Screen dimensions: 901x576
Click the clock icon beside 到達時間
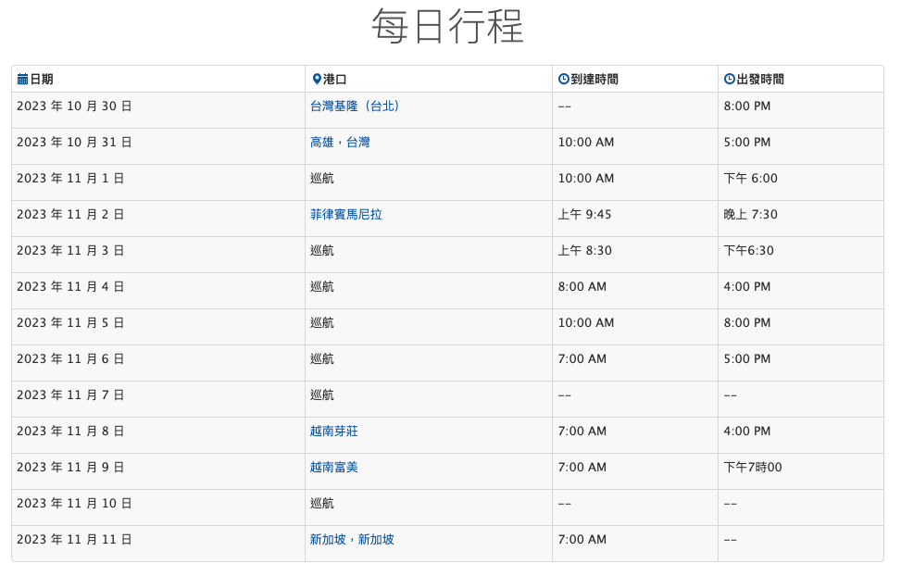[564, 80]
